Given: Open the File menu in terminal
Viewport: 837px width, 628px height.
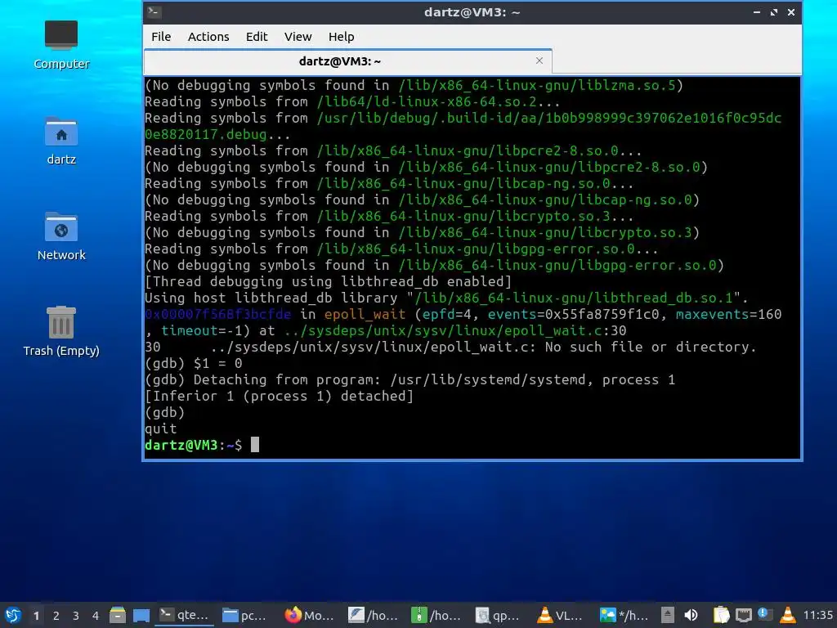Looking at the screenshot, I should [161, 37].
